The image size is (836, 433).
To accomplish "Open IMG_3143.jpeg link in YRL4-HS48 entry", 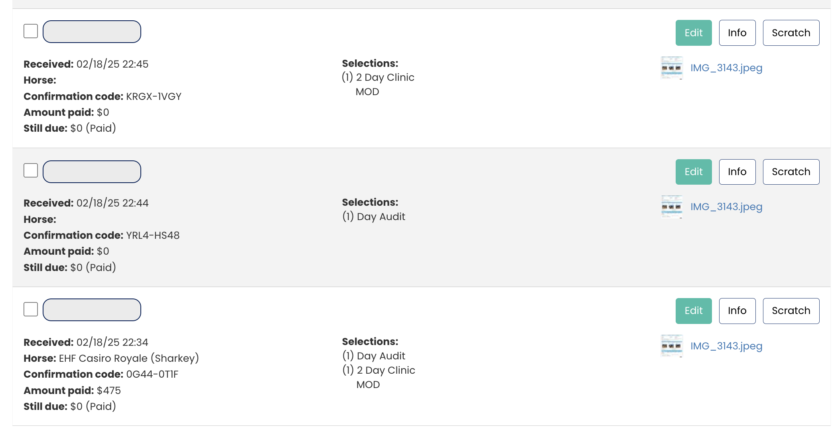I will coord(726,207).
